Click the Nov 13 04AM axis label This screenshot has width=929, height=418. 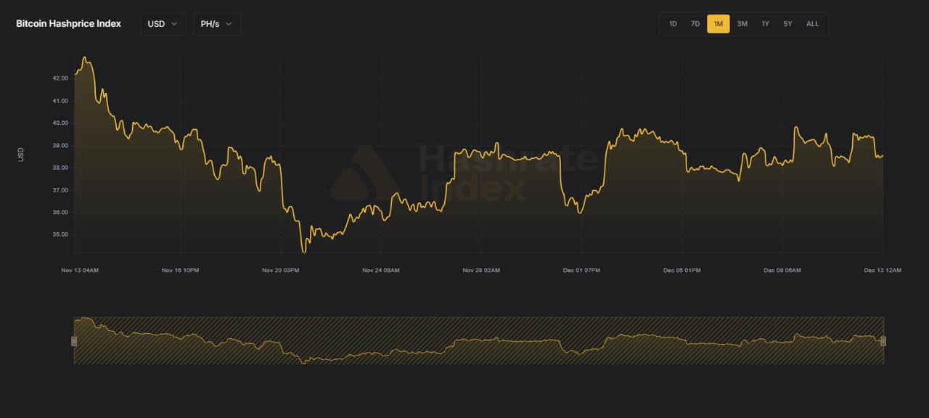coord(80,269)
